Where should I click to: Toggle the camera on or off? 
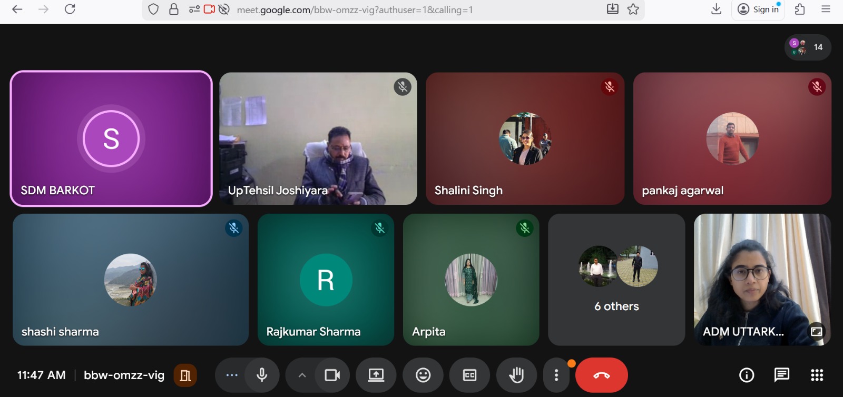(332, 375)
